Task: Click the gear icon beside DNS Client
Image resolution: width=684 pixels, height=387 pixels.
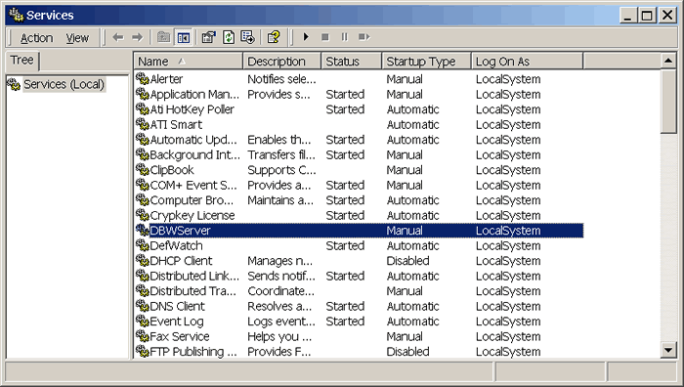Action: [x=143, y=306]
